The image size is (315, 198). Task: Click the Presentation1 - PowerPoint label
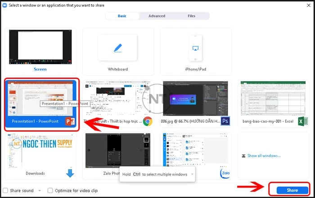point(35,121)
